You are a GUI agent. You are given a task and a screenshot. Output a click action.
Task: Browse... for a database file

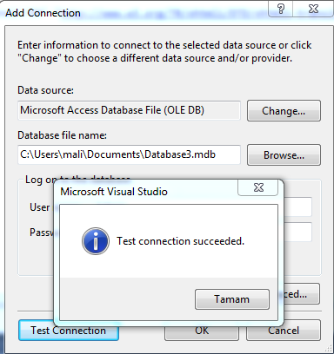(284, 155)
